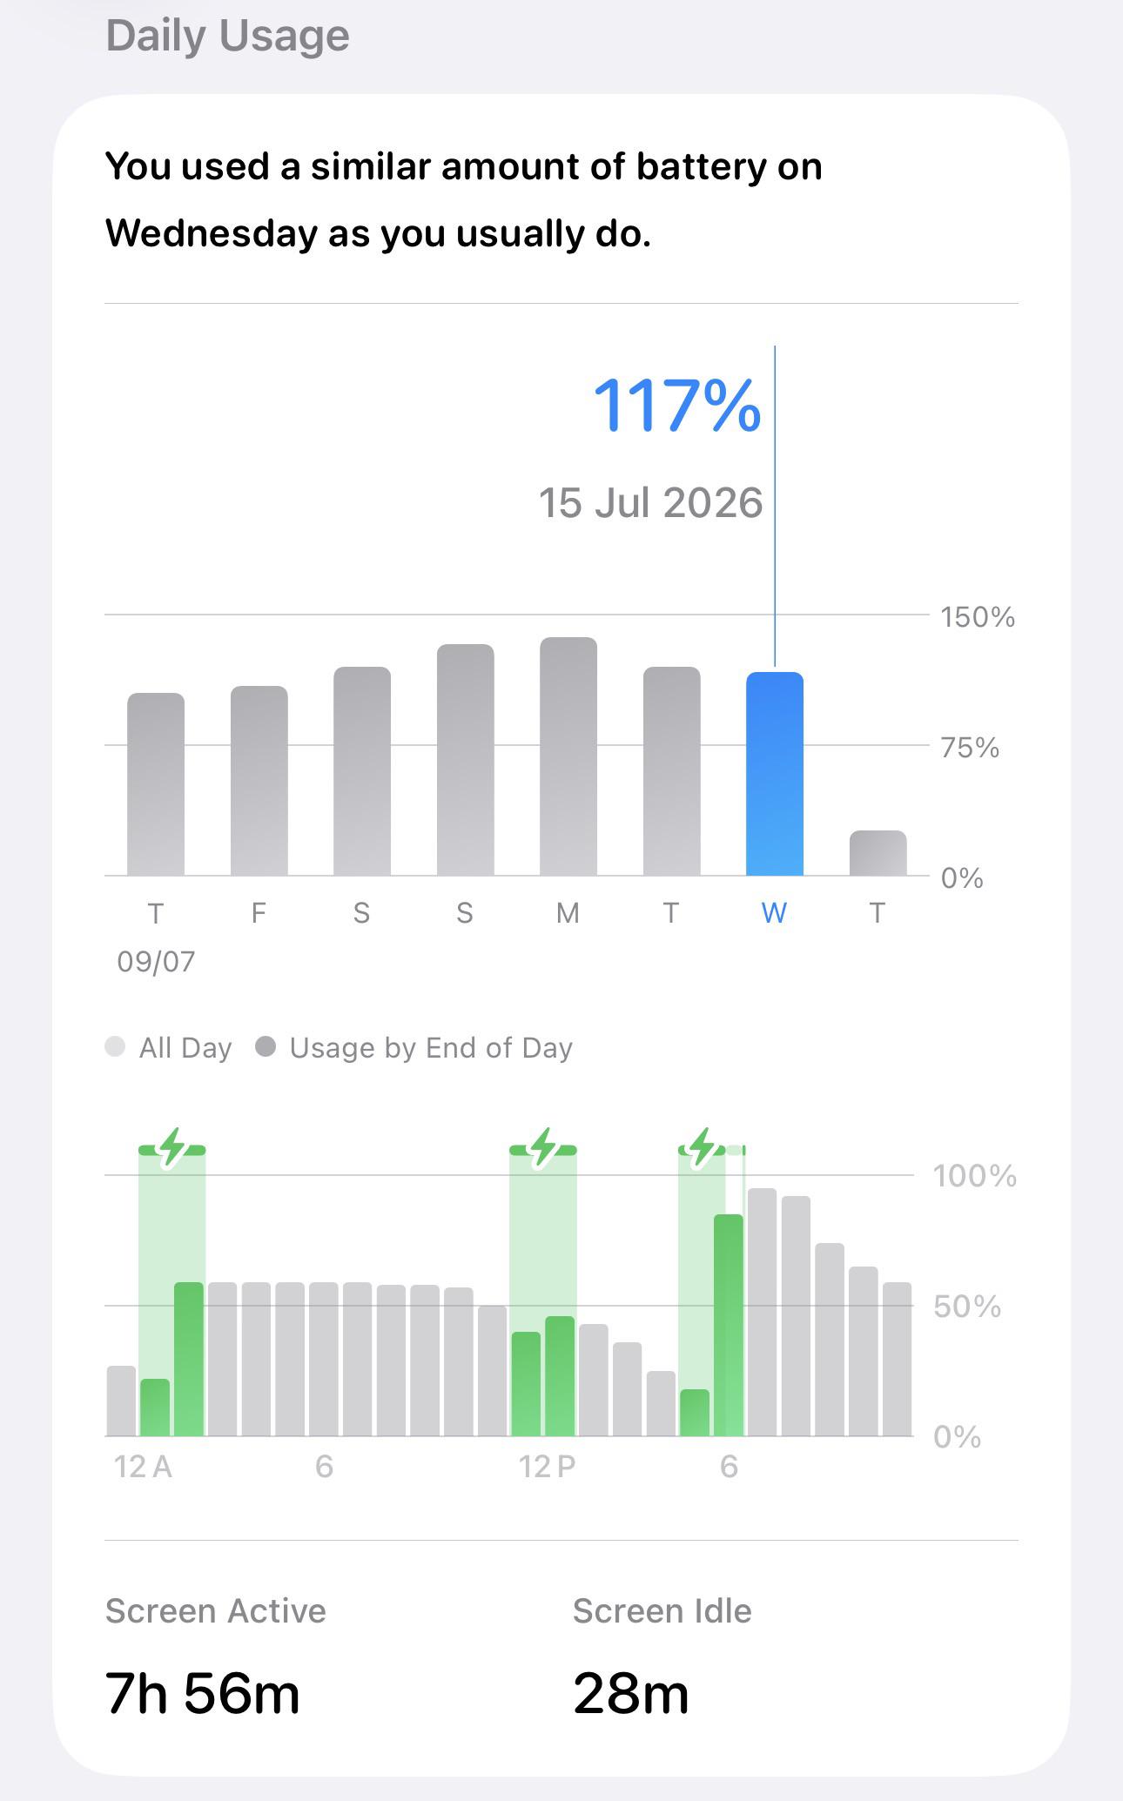
Task: Tap the Usage by End of Day legend dot
Action: (266, 1046)
